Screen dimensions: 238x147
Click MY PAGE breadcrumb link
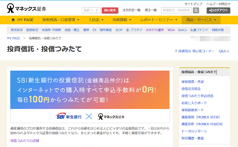click(13, 38)
